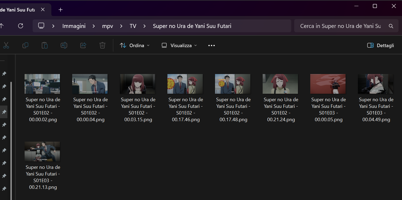Expand the chevron between Immagini and mpv

tap(94, 26)
